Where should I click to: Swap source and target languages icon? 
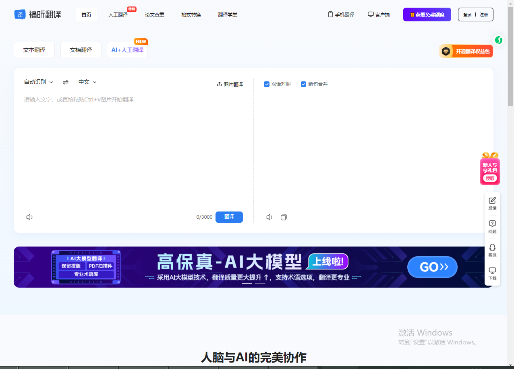click(66, 82)
